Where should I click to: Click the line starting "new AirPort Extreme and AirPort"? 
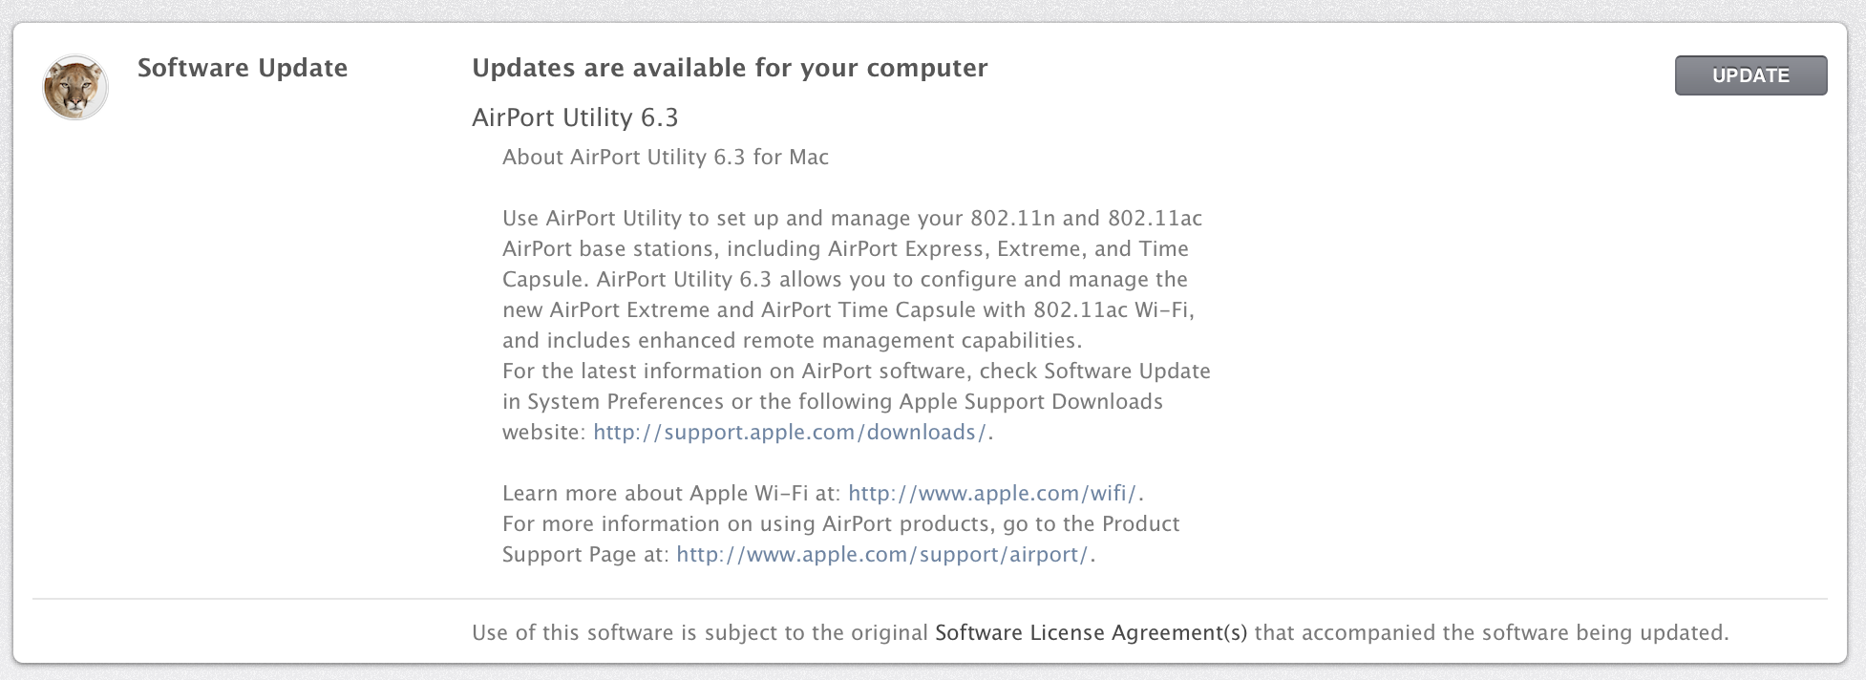pos(848,310)
